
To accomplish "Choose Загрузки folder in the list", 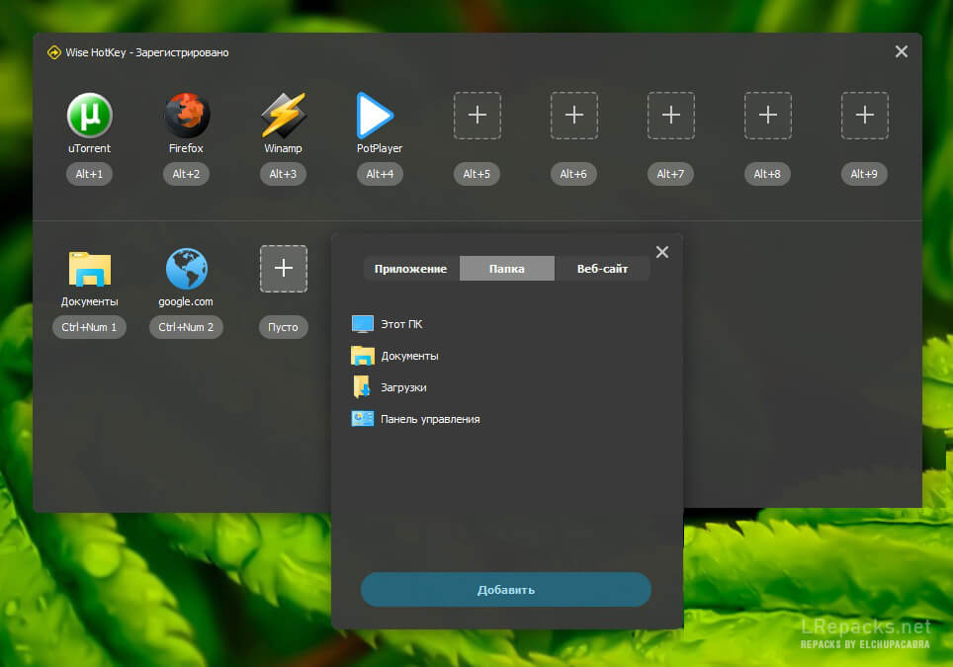I will (402, 387).
